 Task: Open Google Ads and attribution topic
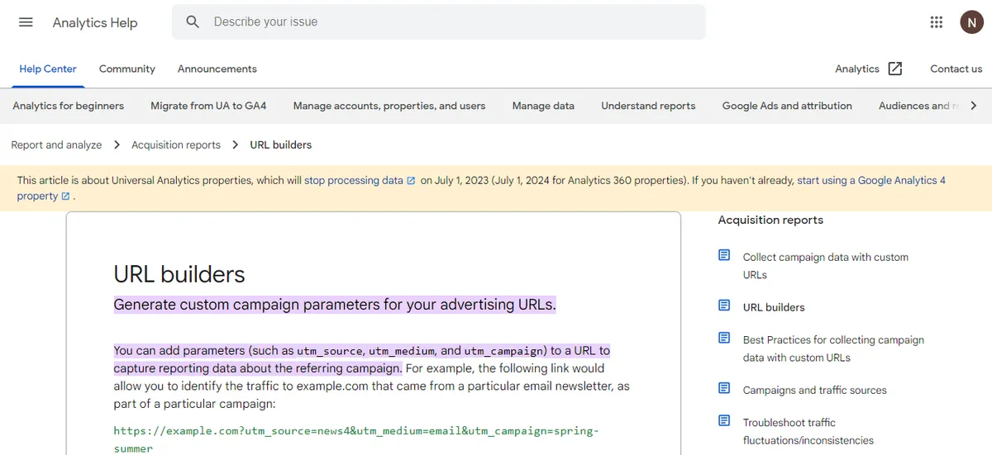tap(787, 106)
